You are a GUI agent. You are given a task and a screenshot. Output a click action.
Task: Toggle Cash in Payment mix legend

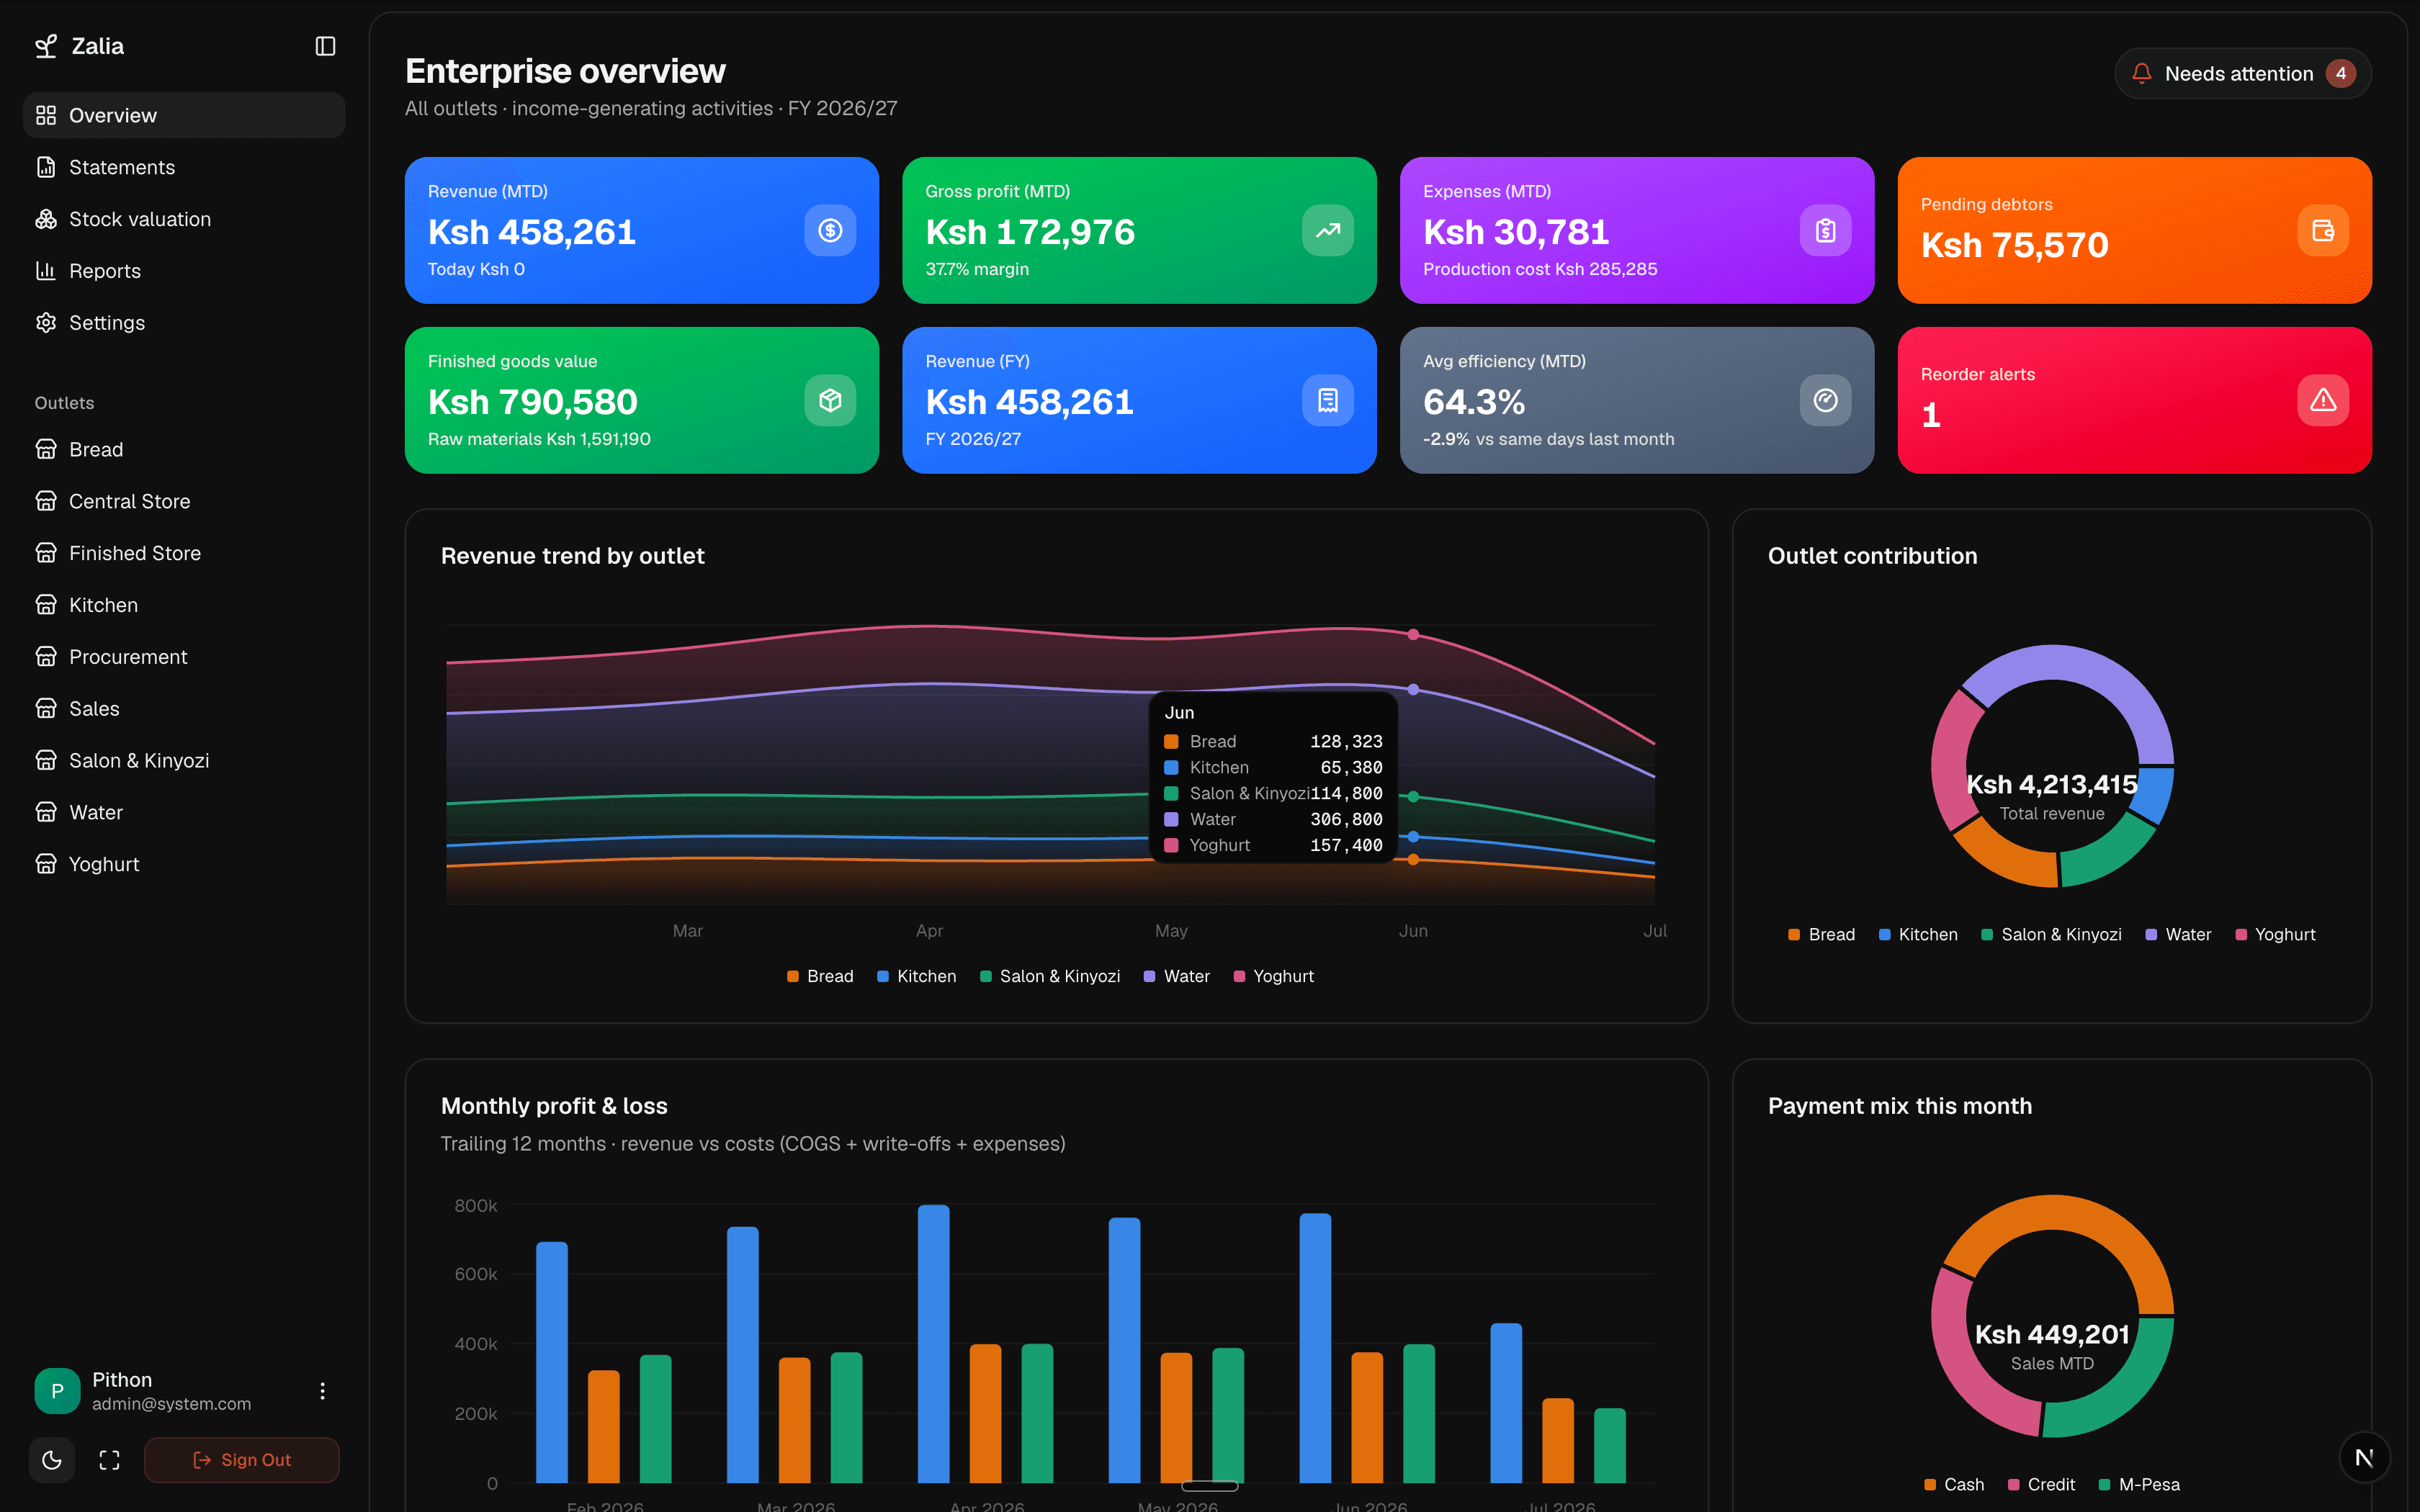[x=1954, y=1484]
